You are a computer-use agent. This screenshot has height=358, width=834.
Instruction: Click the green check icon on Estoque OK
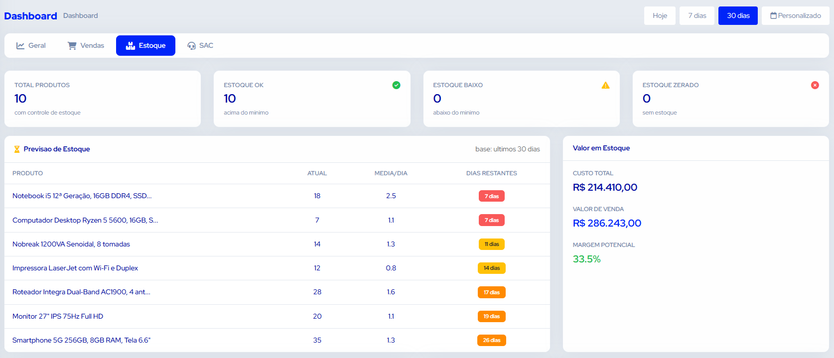(x=396, y=85)
